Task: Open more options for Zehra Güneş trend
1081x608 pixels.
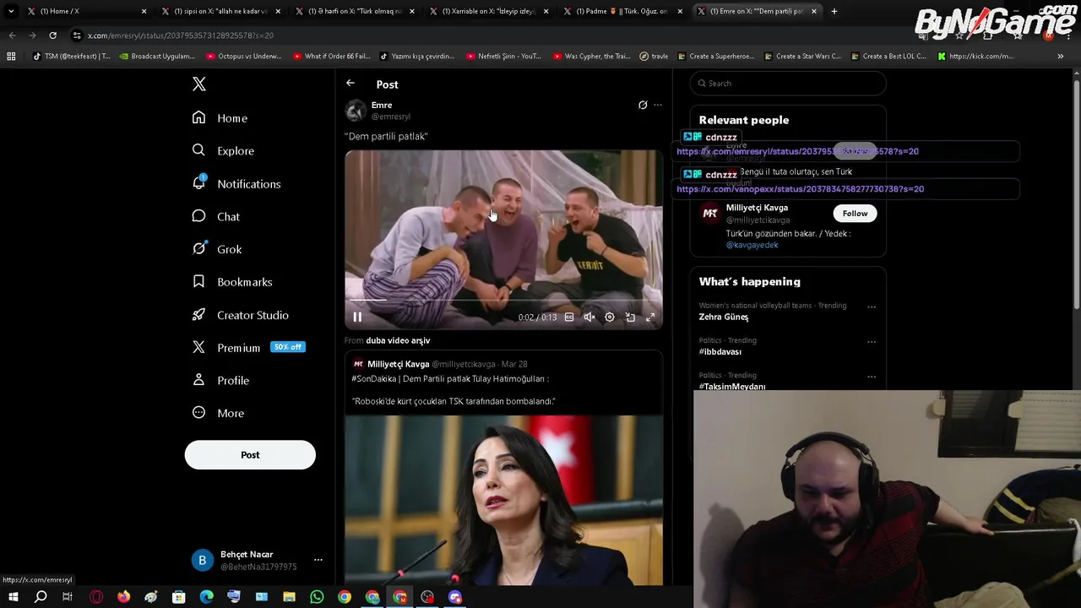Action: [x=872, y=307]
